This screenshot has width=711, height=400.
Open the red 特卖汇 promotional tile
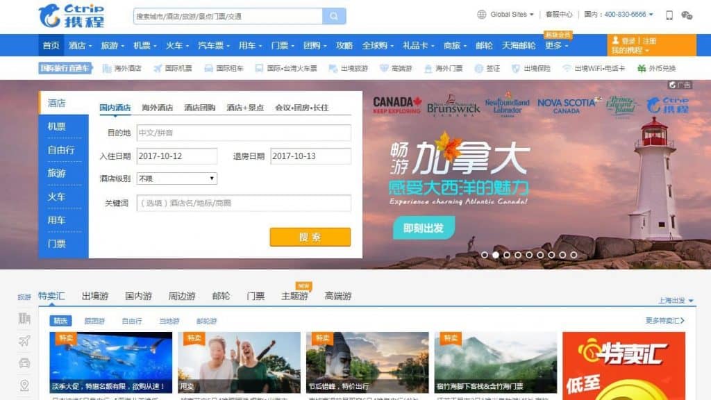pyautogui.click(x=624, y=365)
